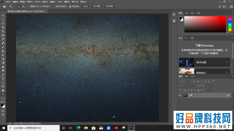Screen dimensions: 234x131
Task: Open the File menu
Action: coord(8,2)
